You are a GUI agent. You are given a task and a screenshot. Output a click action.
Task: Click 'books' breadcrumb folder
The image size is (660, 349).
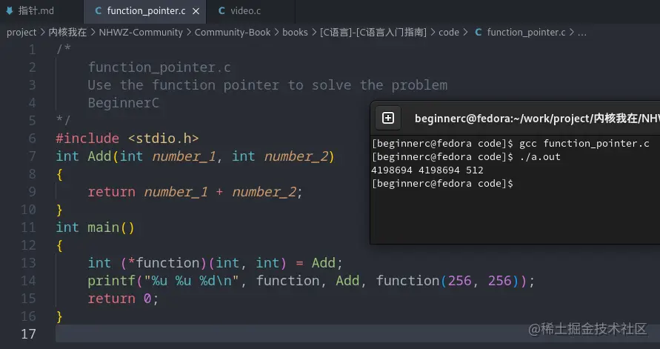click(295, 33)
